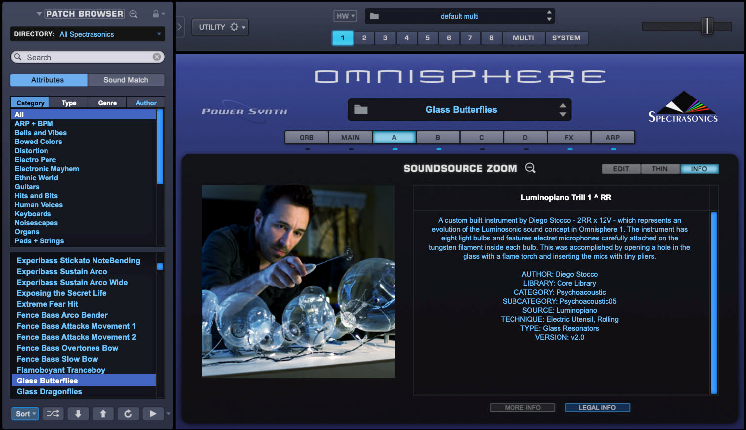Switch to layer B tab

tap(438, 137)
